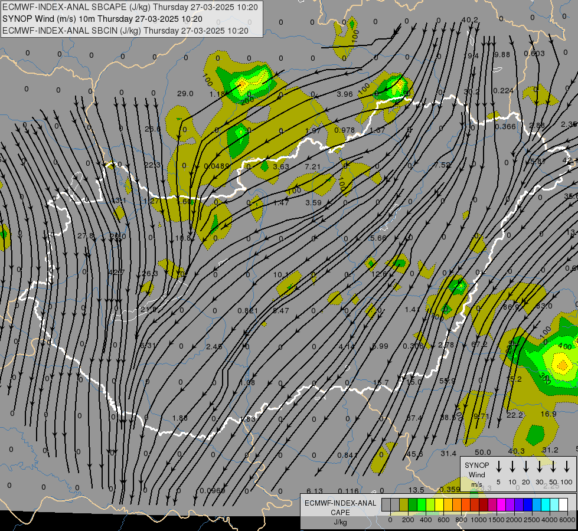578x531 pixels.
Task: Click the 0.0969 value on the map
Action: point(213,490)
